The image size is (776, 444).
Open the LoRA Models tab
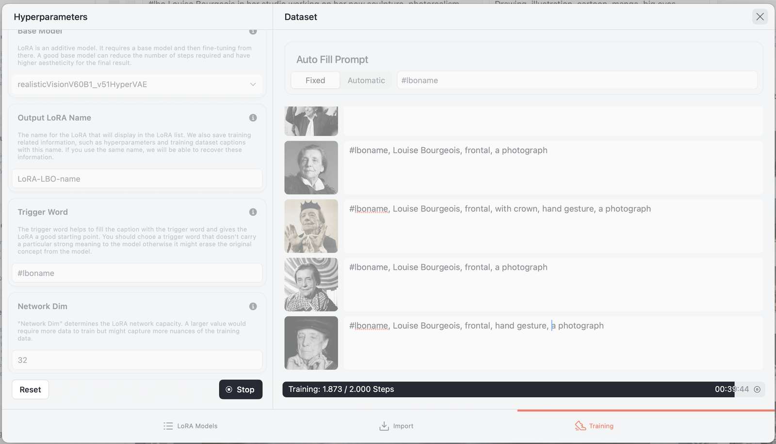(190, 426)
